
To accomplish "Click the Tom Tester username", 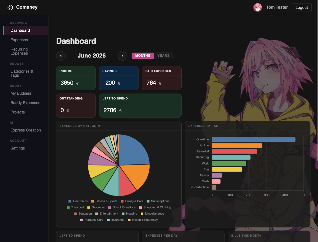I will [277, 7].
